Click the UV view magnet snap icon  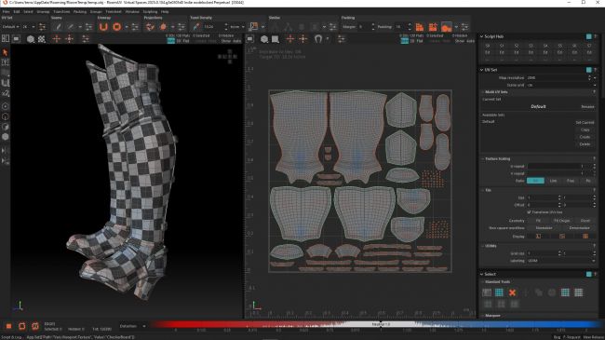click(x=318, y=38)
